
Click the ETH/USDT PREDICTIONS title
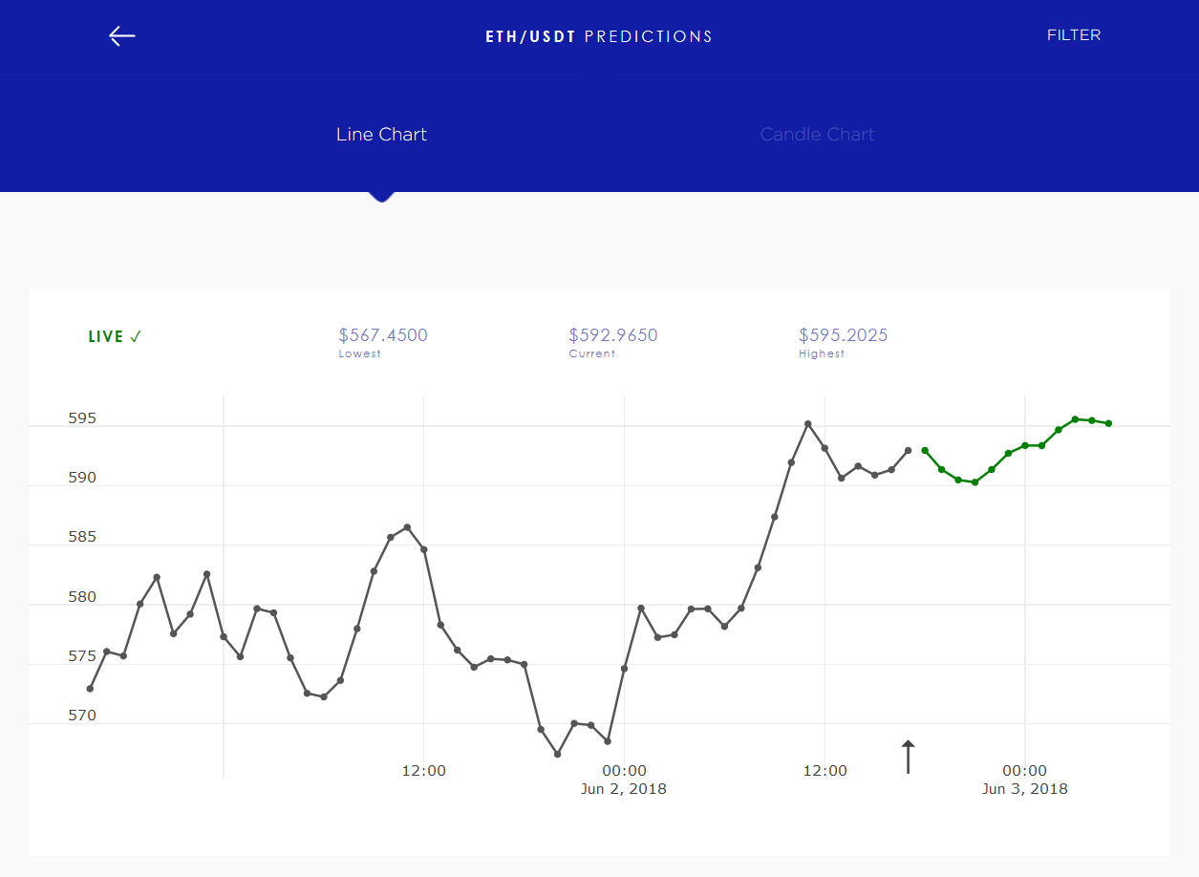click(599, 35)
